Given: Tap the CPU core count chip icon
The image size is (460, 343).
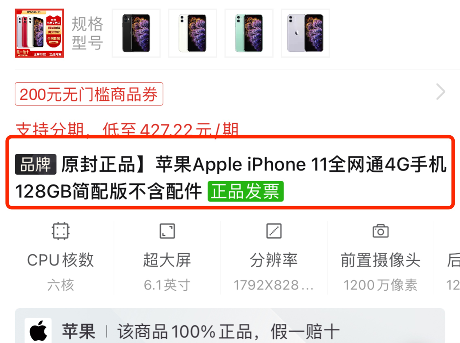Looking at the screenshot, I should 60,231.
